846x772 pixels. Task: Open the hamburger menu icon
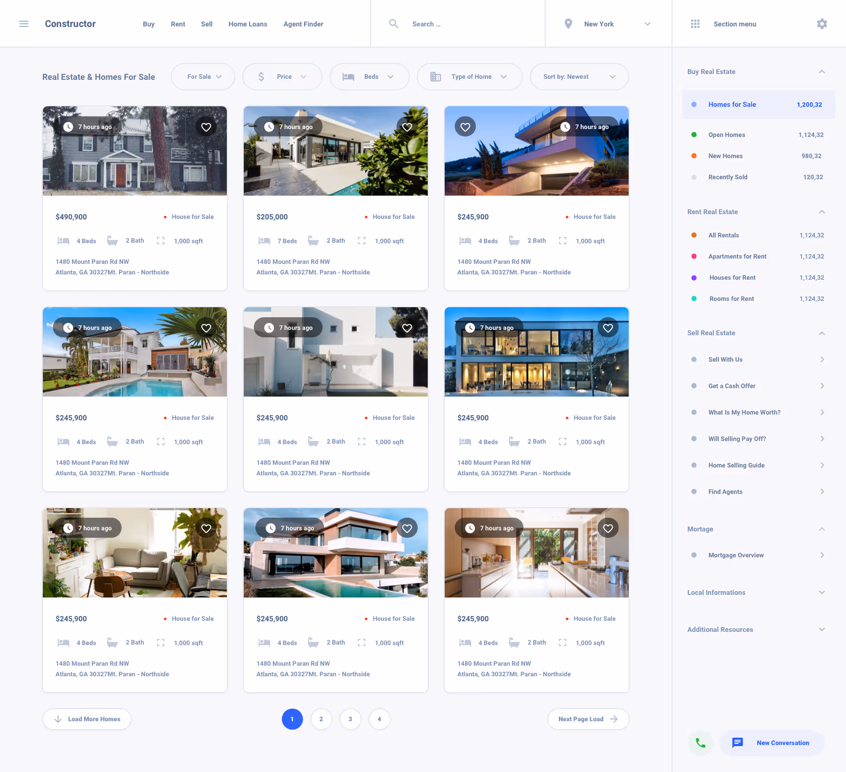pyautogui.click(x=24, y=24)
